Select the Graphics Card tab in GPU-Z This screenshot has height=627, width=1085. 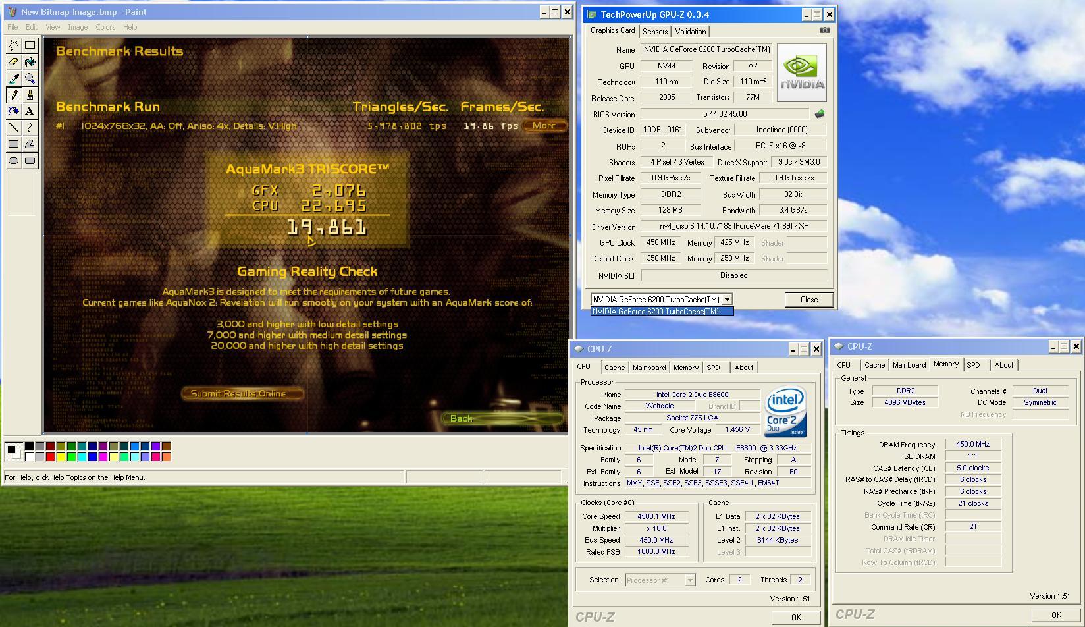click(612, 30)
